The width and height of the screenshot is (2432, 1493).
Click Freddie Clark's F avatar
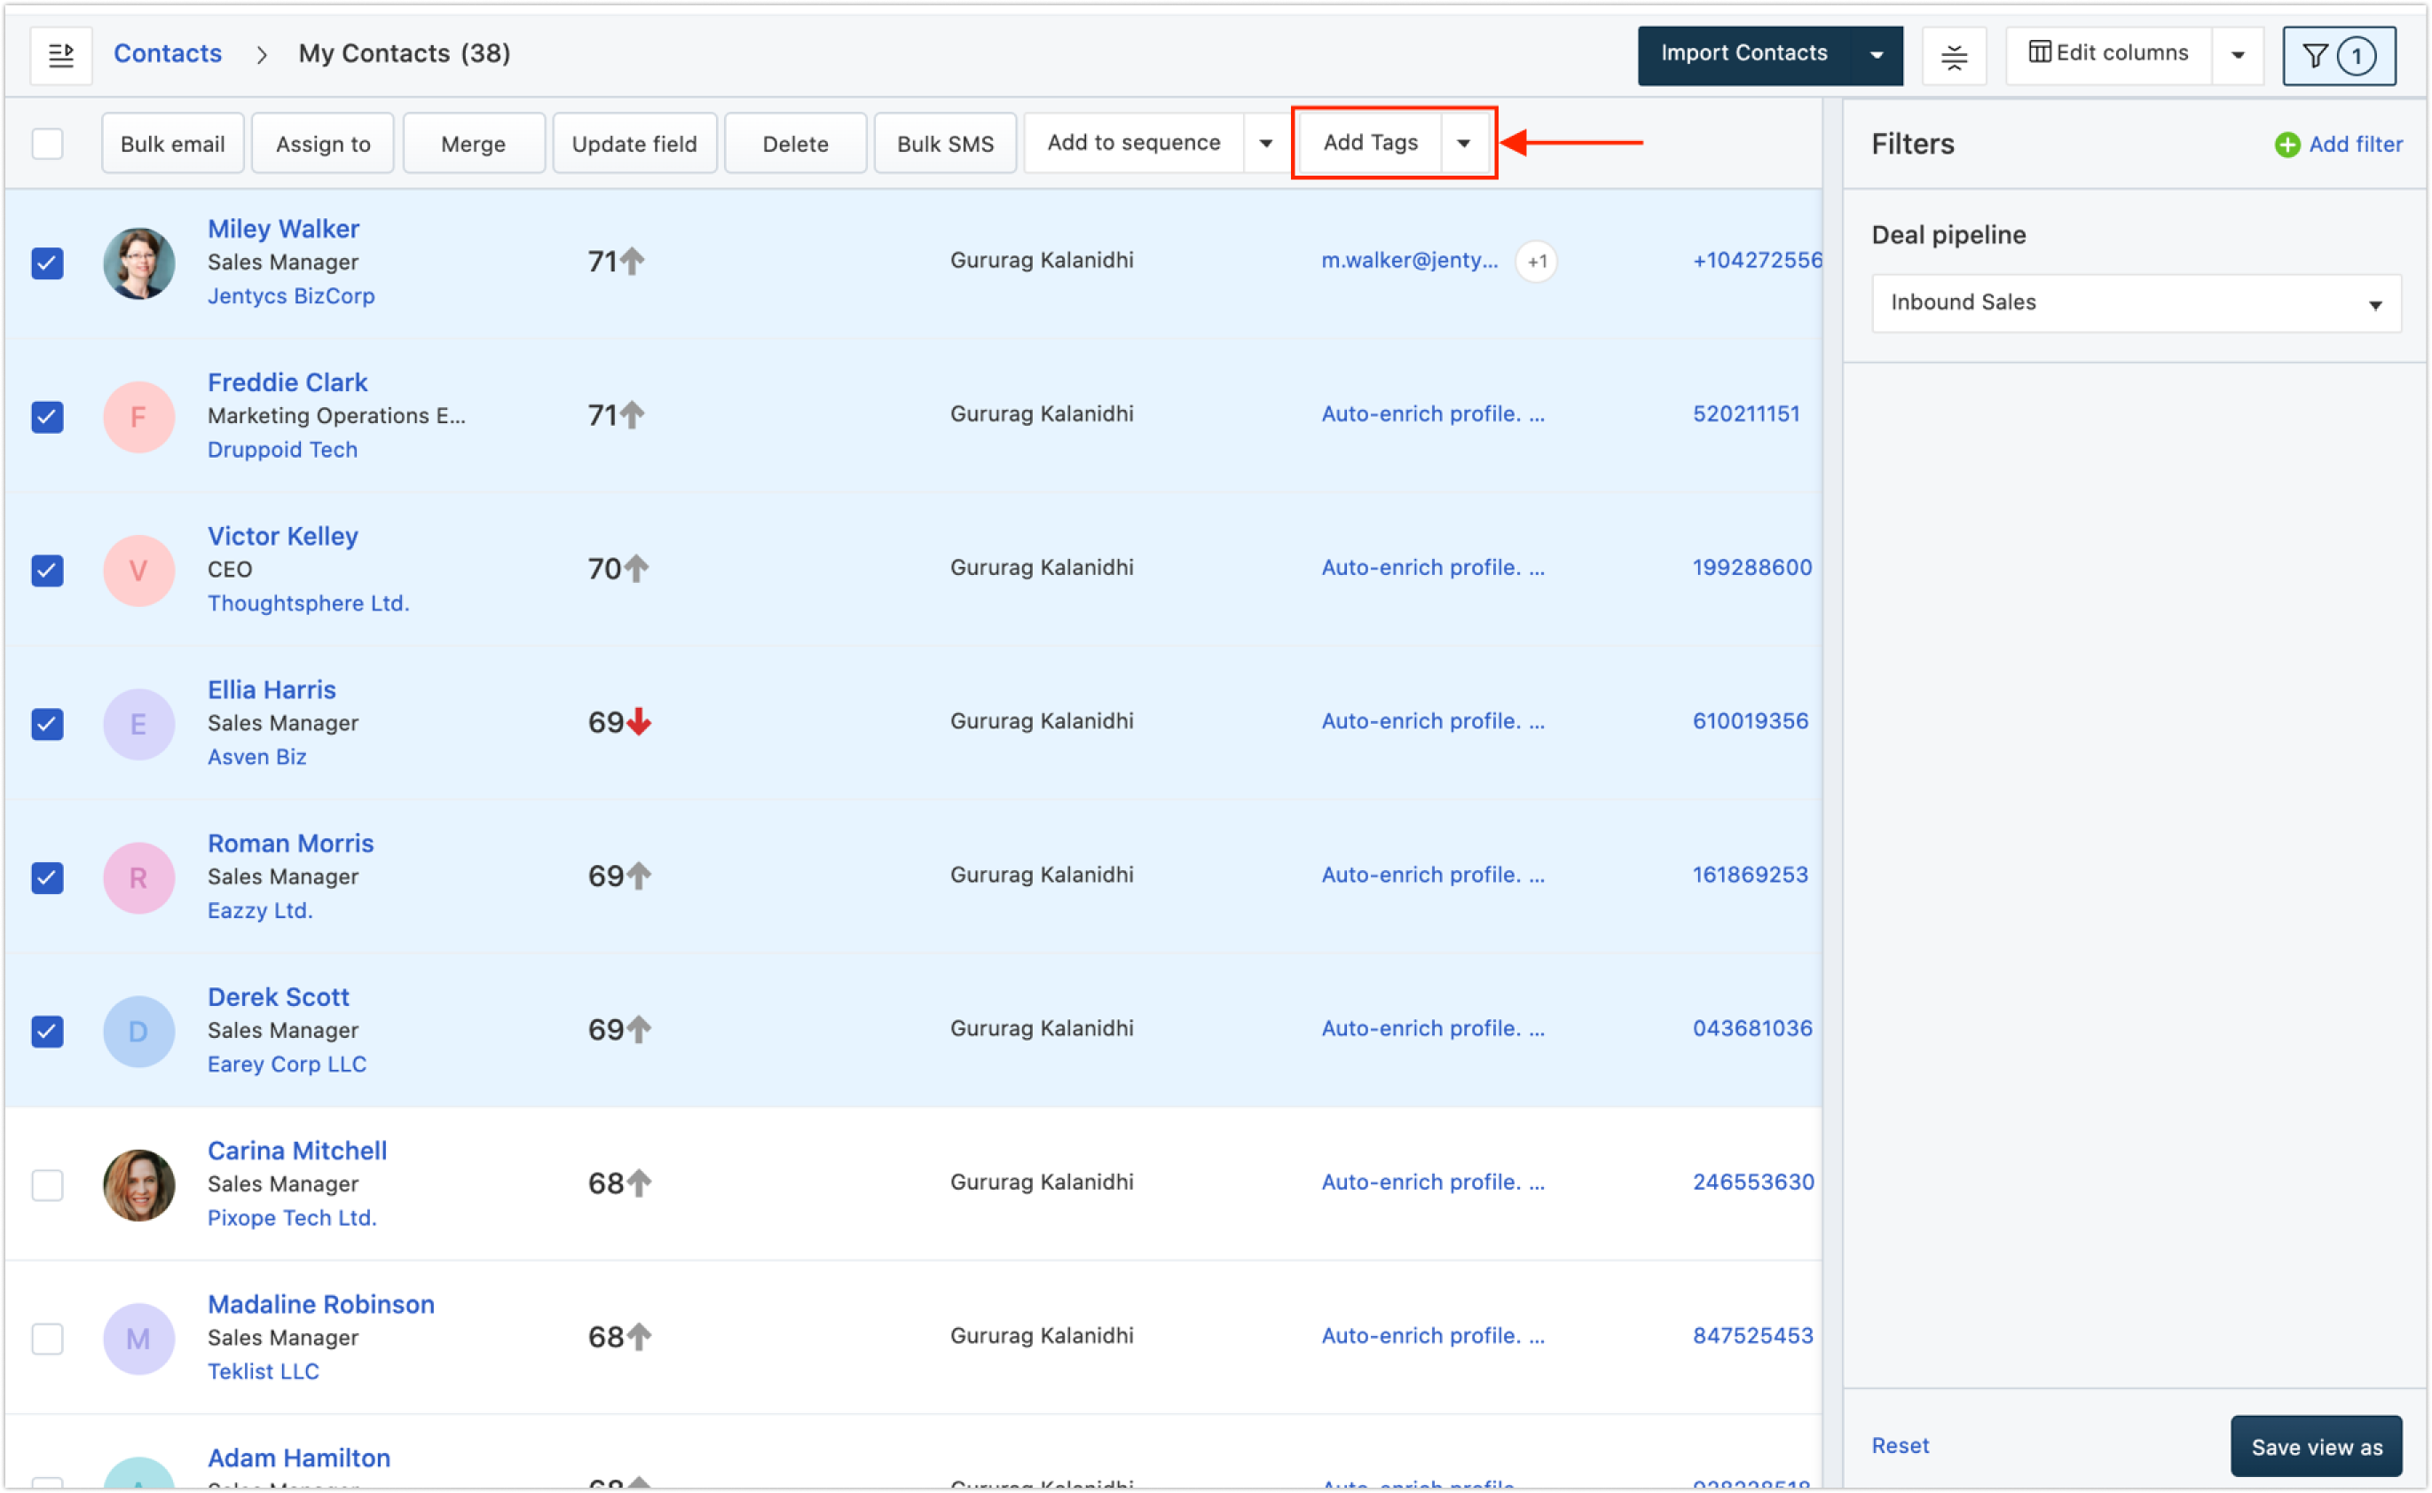pos(139,417)
